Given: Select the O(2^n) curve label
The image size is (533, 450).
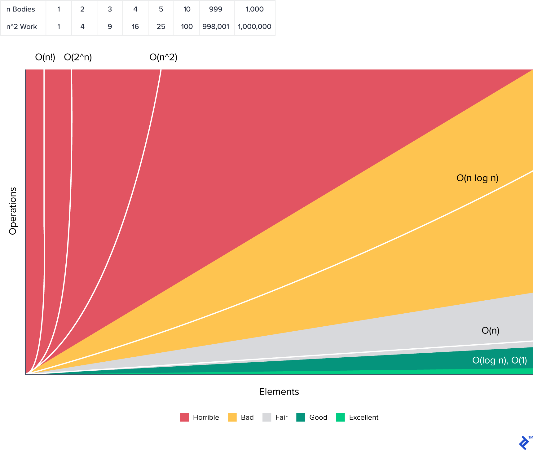Looking at the screenshot, I should coord(78,57).
